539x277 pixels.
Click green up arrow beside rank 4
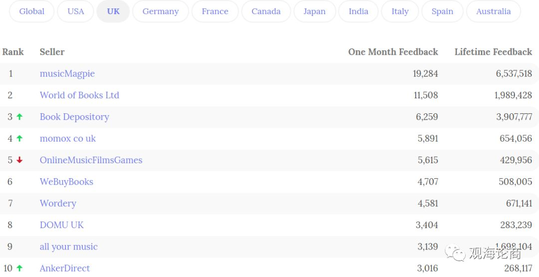19,138
